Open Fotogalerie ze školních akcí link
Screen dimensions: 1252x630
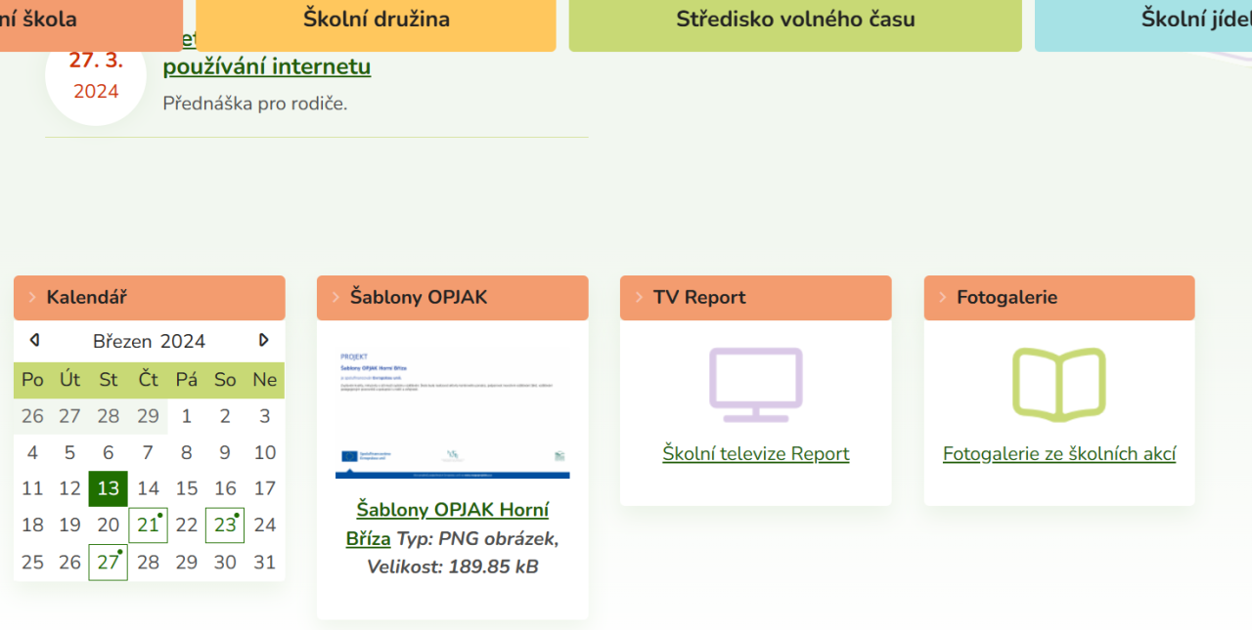(1058, 454)
